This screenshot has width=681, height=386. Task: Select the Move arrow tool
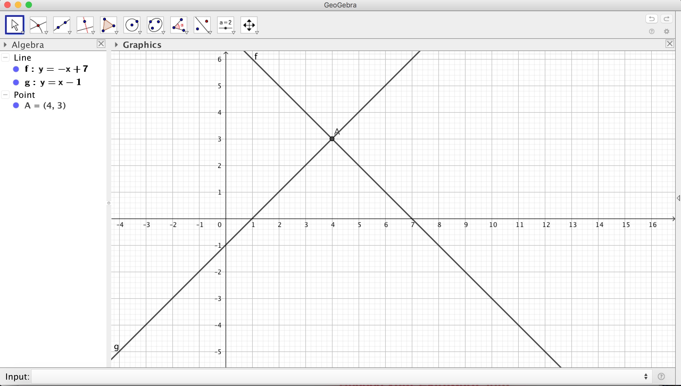15,25
